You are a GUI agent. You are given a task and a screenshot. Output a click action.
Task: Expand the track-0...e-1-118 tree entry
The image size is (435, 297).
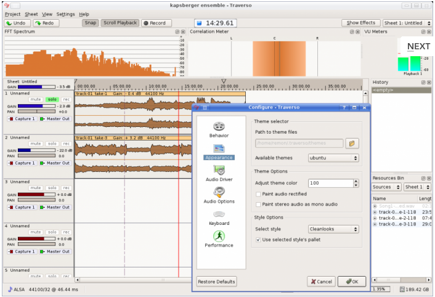[x=375, y=212]
